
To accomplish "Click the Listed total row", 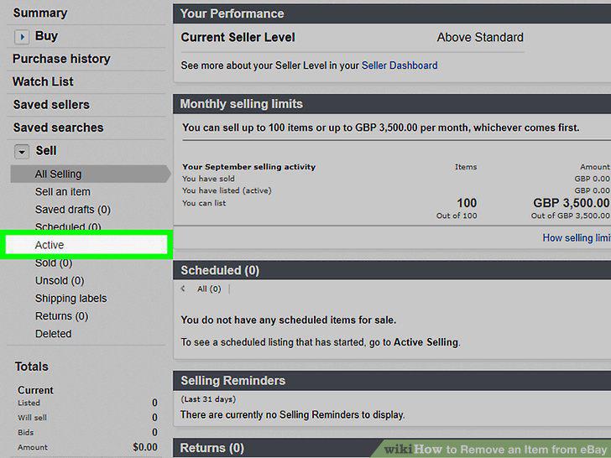I will 87,403.
